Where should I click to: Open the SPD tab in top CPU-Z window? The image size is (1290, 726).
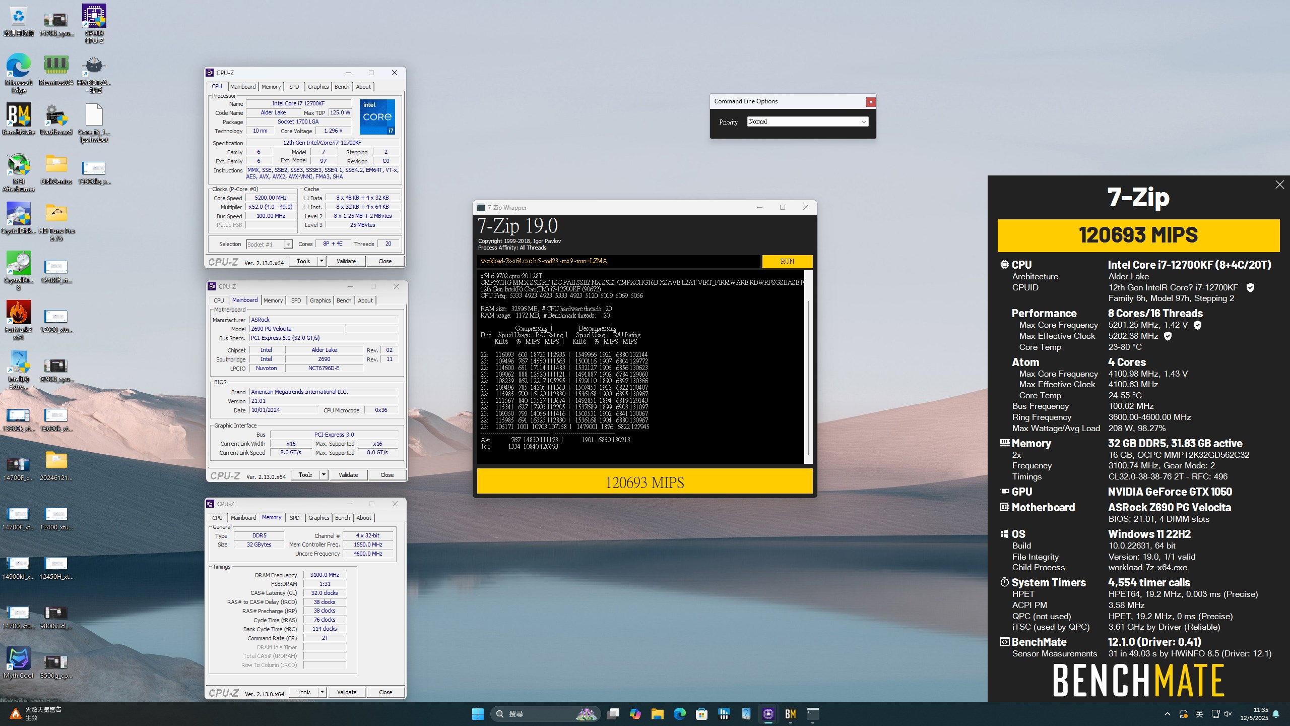point(294,87)
